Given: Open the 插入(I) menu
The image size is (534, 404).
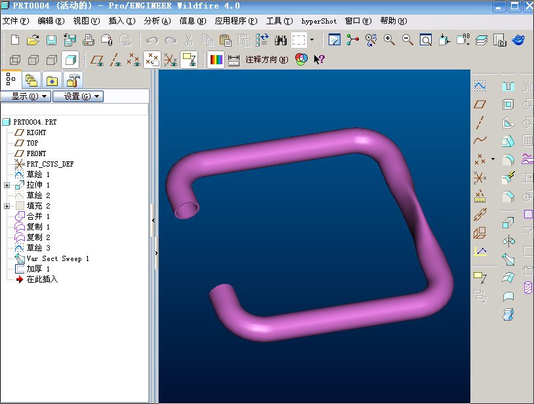Looking at the screenshot, I should point(122,21).
